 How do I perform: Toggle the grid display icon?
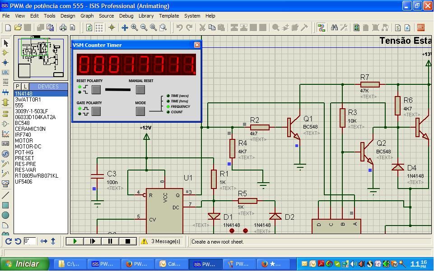tap(99, 28)
